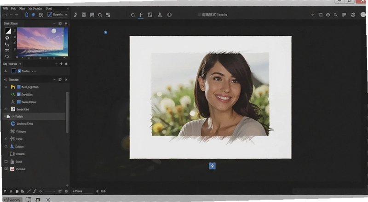The height and width of the screenshot is (202, 368).
Task: Click the magnifier search icon in top toolbar
Action: click(100, 15)
